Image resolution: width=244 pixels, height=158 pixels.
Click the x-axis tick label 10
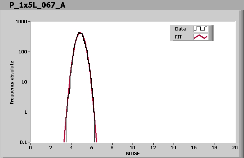(x=133, y=147)
